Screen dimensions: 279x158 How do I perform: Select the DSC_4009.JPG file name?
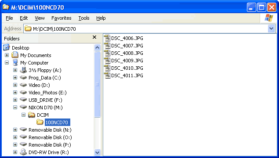coord(127,61)
